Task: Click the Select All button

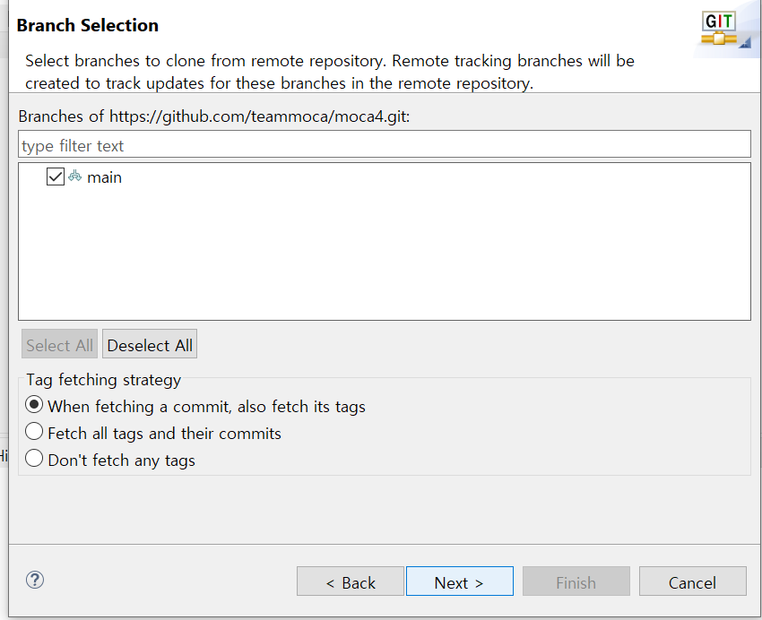Action: tap(59, 344)
